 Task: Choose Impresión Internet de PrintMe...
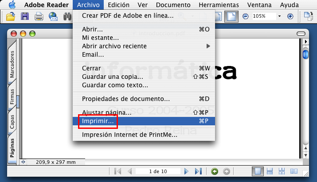tap(144, 135)
